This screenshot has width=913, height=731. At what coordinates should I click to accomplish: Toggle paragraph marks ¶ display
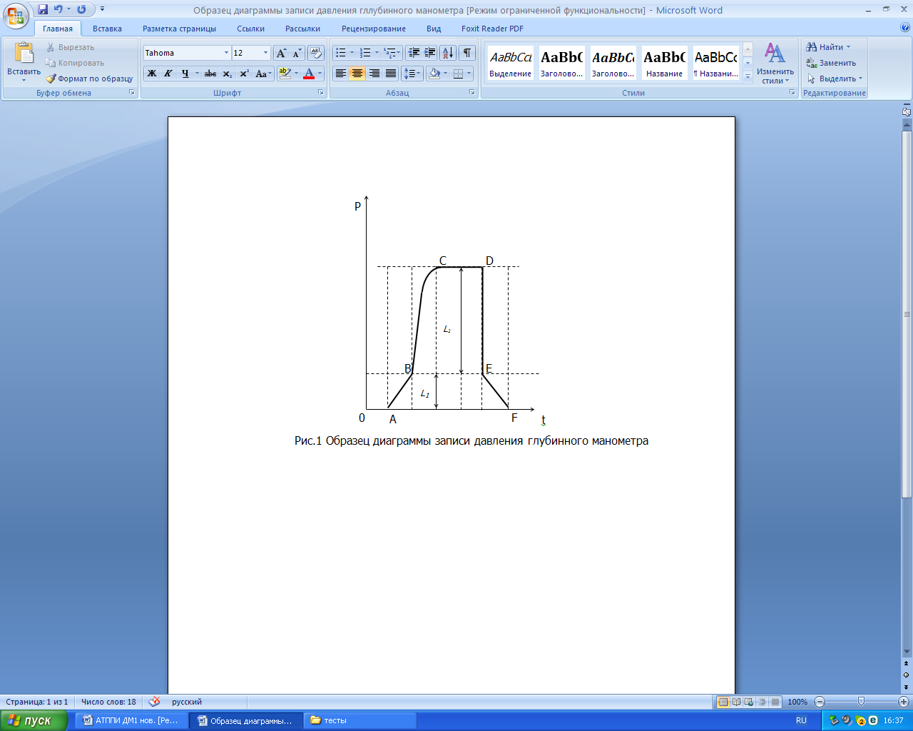click(x=467, y=53)
